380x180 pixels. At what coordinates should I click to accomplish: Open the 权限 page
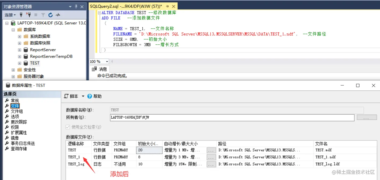tap(15, 127)
